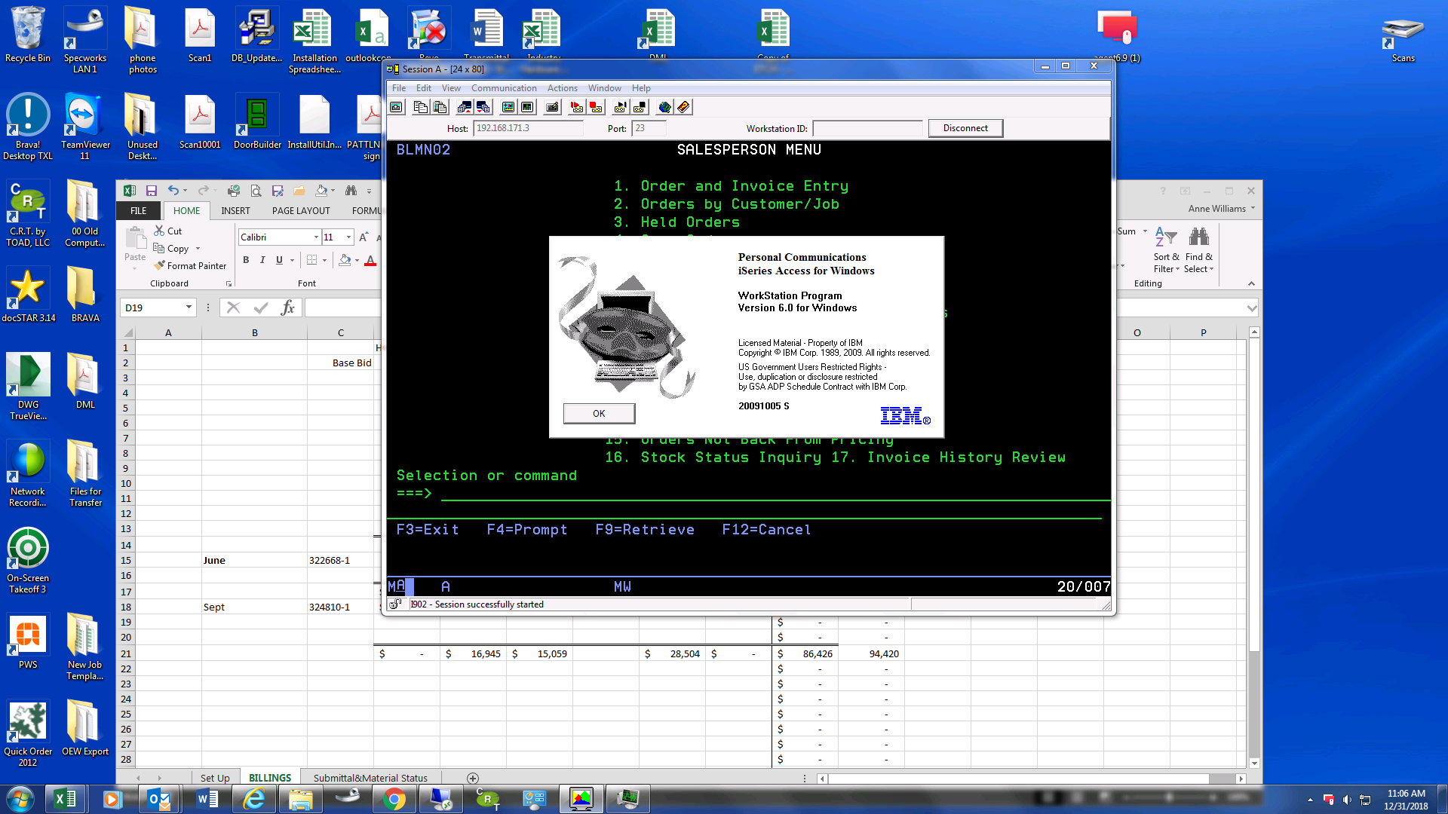Toggle Italic formatting in Excel

(x=262, y=260)
